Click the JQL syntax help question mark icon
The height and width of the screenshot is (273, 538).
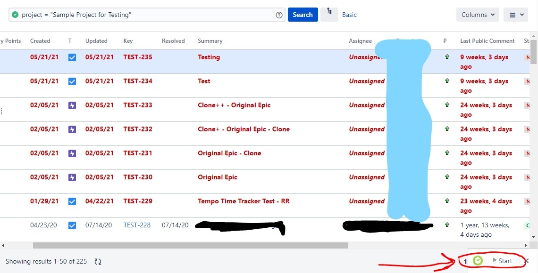279,15
